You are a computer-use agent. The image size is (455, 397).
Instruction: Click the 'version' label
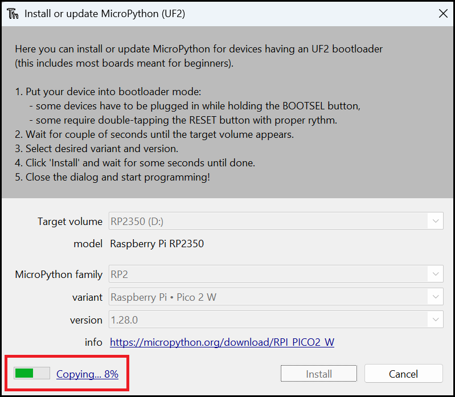click(86, 320)
